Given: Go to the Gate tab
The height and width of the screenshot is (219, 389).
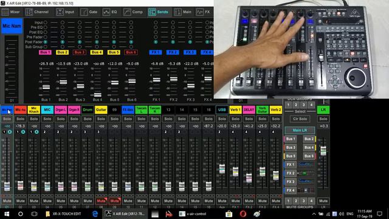Looking at the screenshot, I should coord(89,12).
